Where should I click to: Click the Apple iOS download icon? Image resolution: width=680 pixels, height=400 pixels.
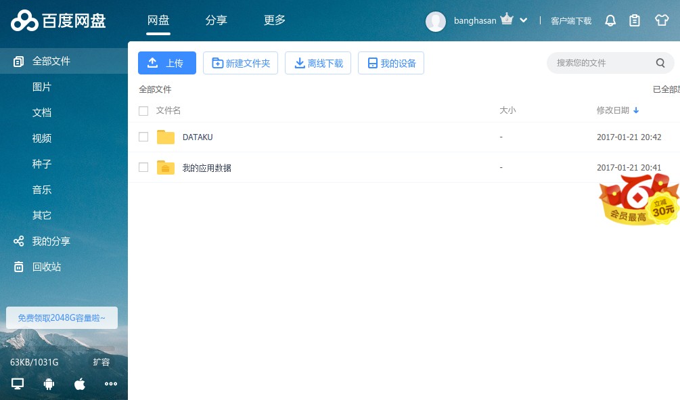[79, 384]
